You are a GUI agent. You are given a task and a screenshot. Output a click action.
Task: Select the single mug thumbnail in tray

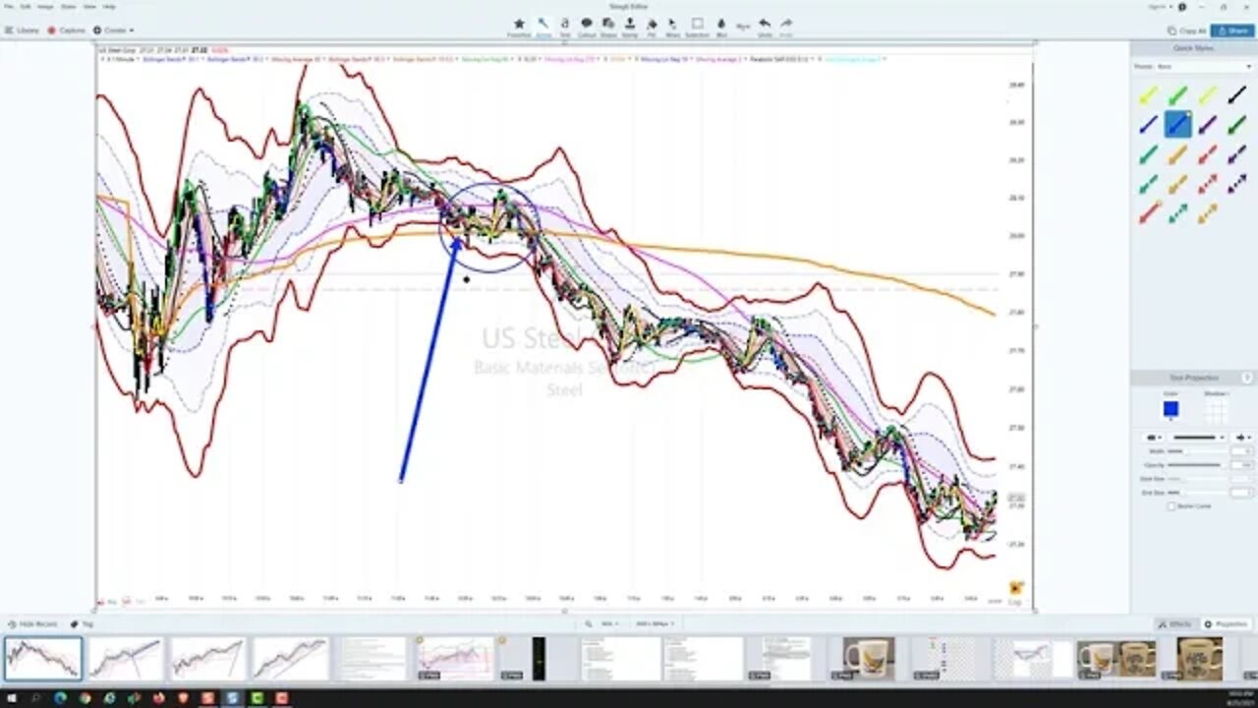(x=869, y=658)
